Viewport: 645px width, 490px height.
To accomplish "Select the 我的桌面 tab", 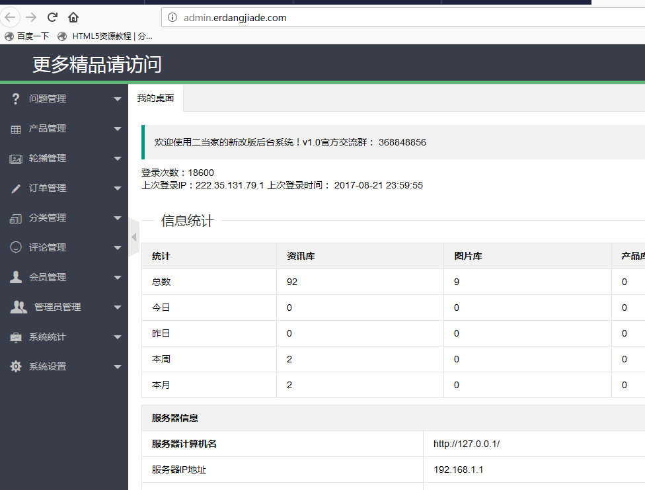I will point(155,98).
